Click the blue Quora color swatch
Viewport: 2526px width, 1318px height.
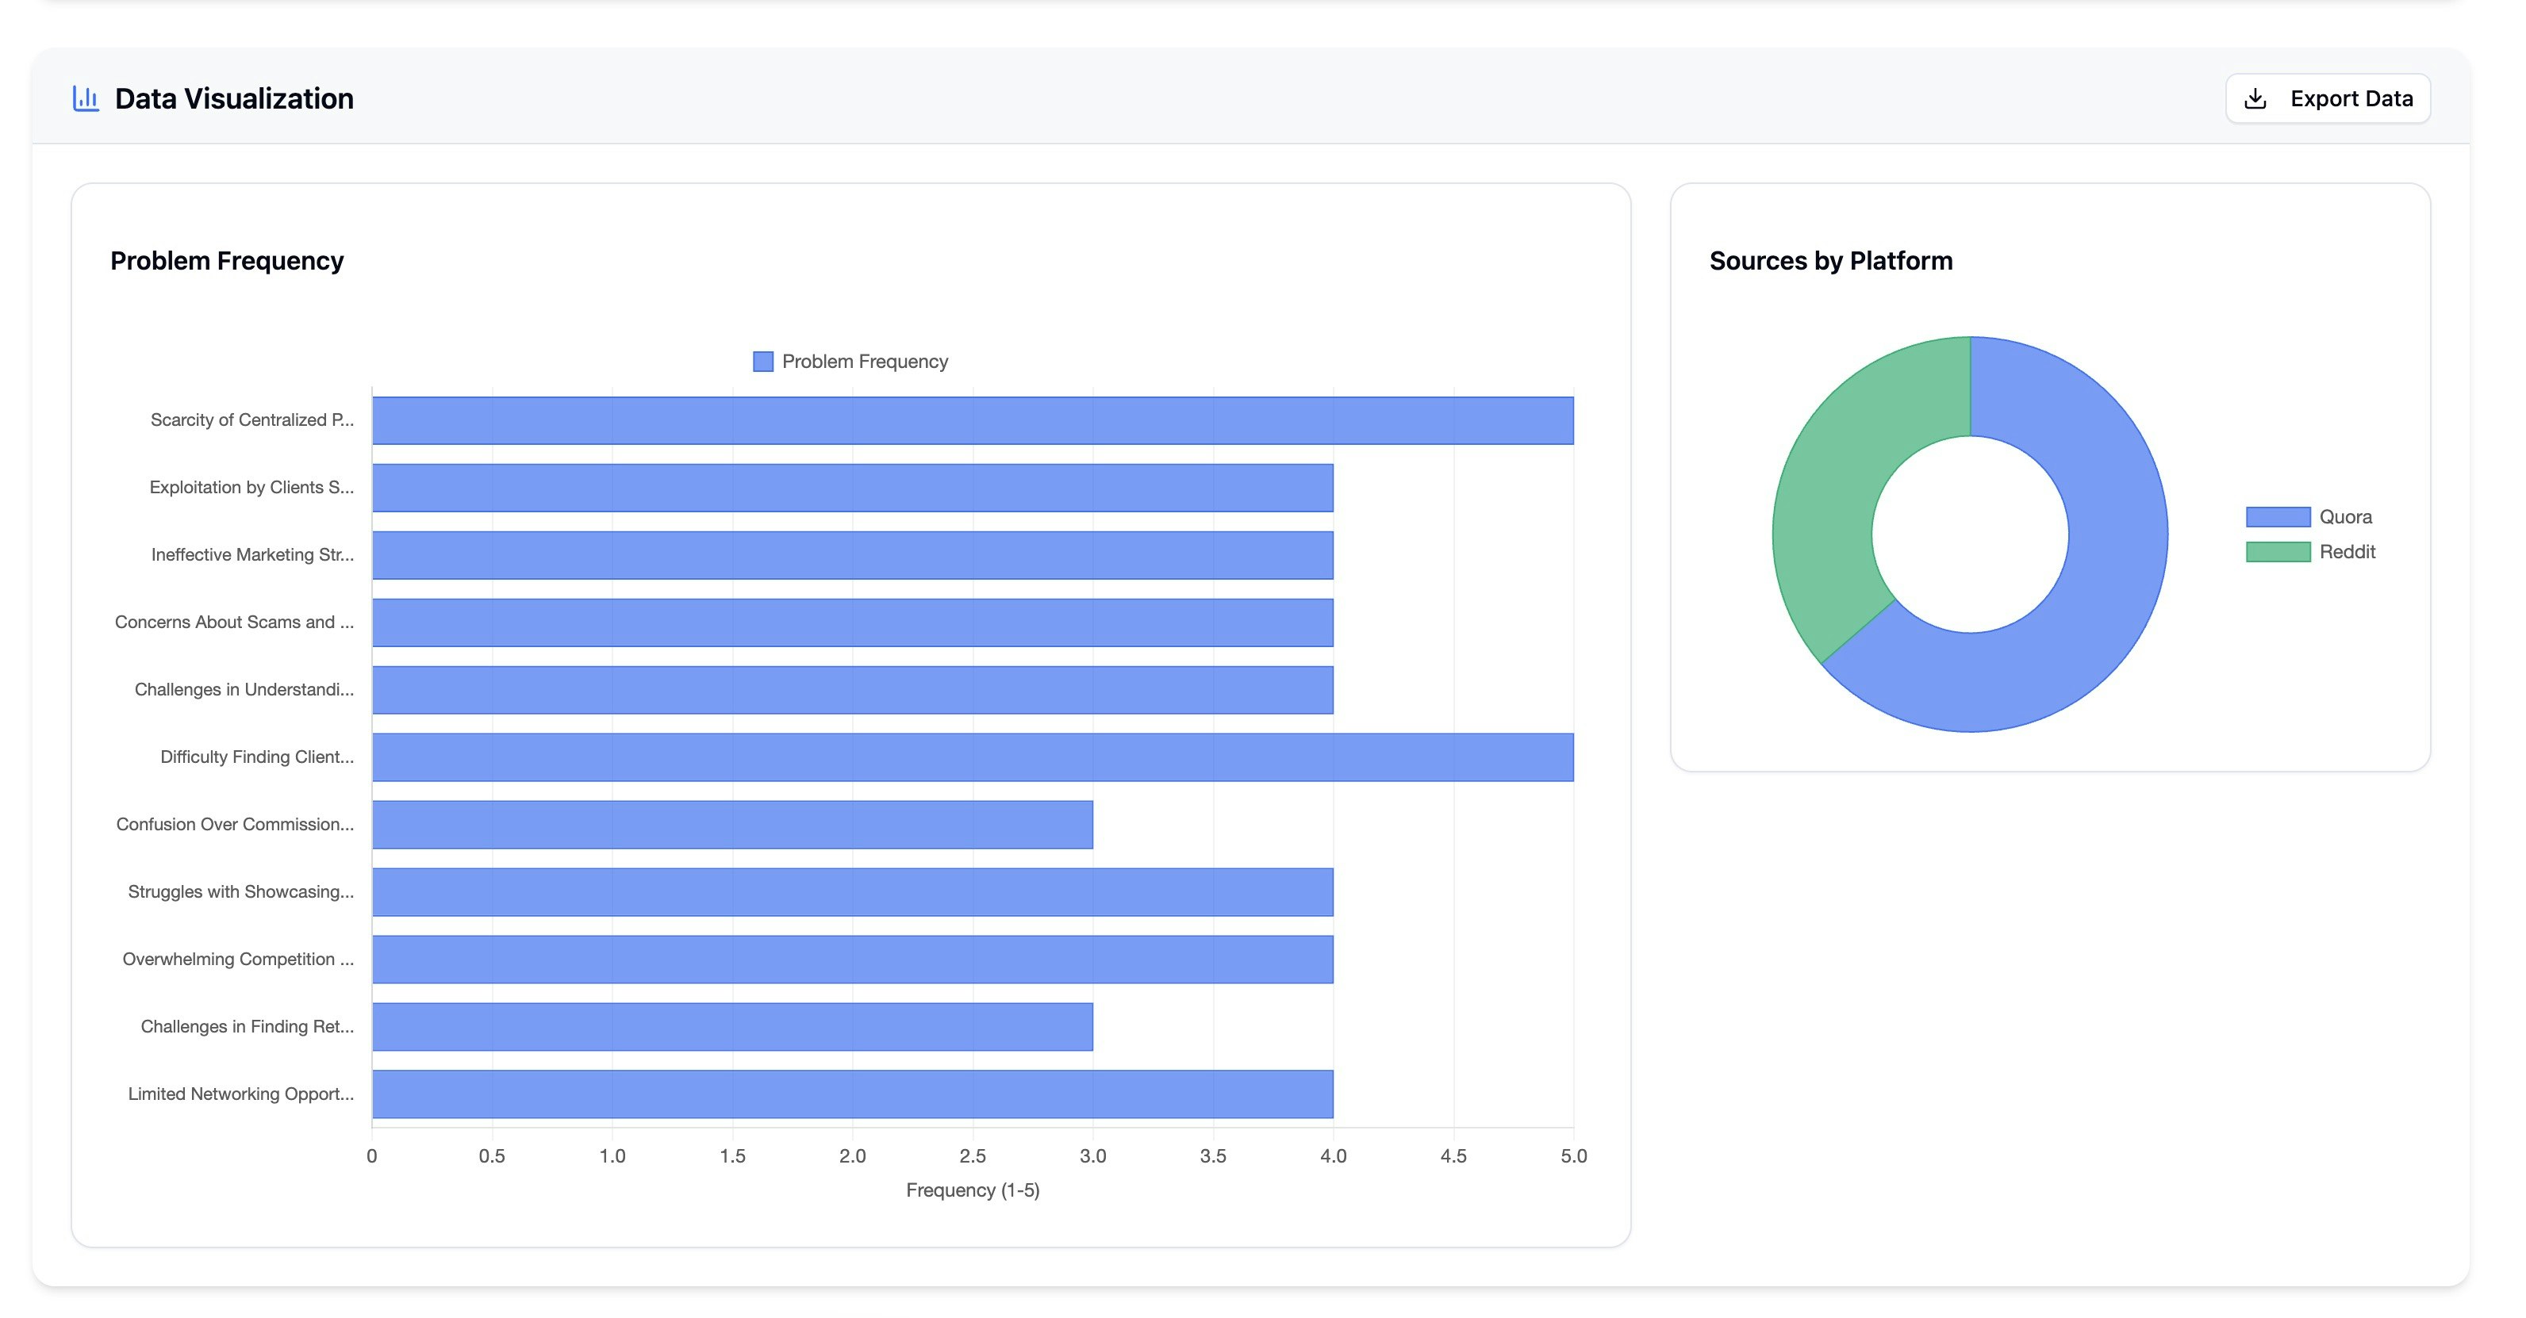point(2277,516)
